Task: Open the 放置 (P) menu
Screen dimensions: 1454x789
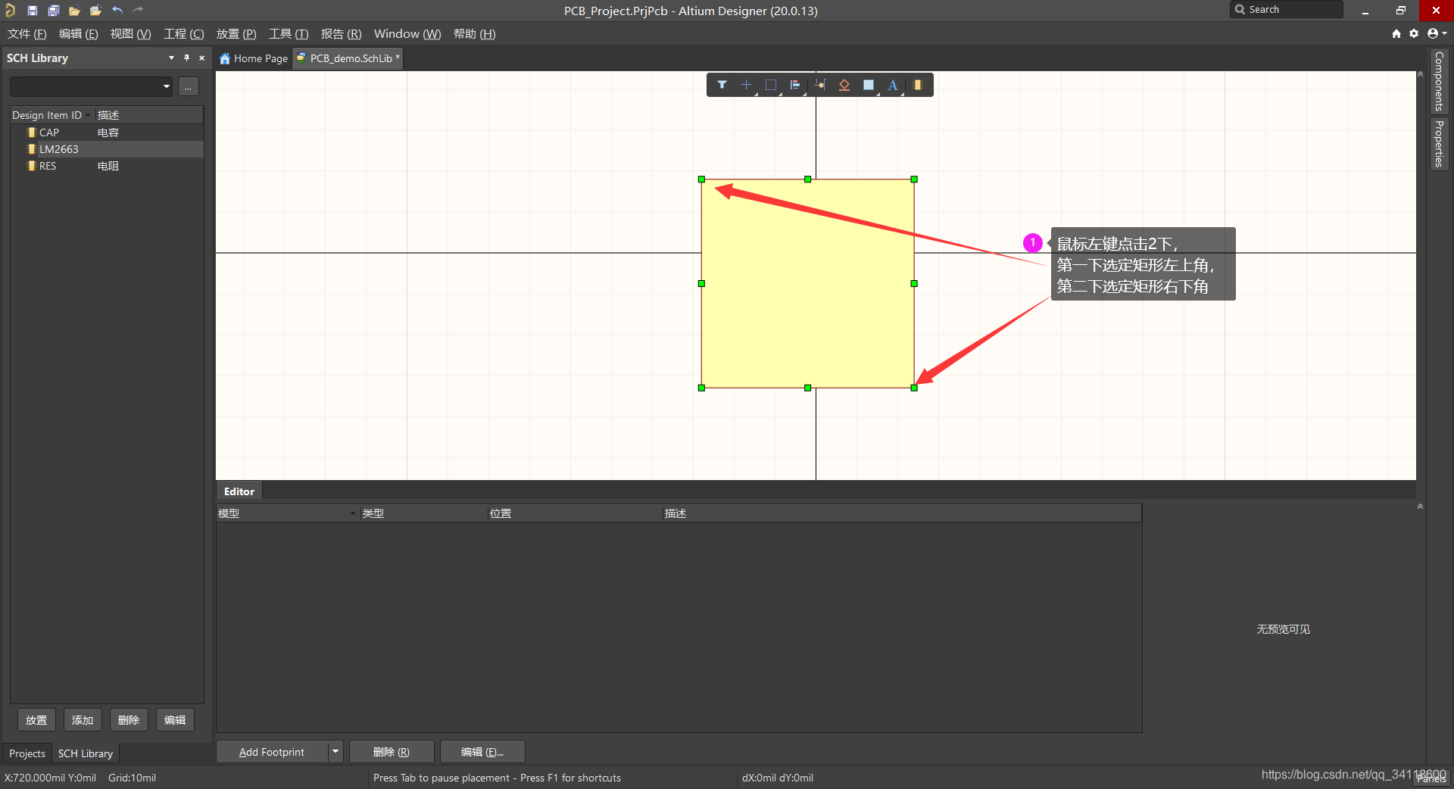Action: pos(236,34)
